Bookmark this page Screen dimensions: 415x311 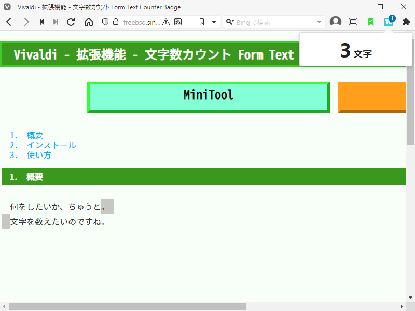202,22
